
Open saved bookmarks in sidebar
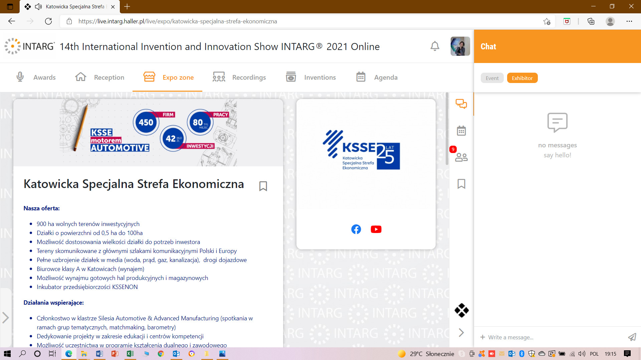[461, 184]
